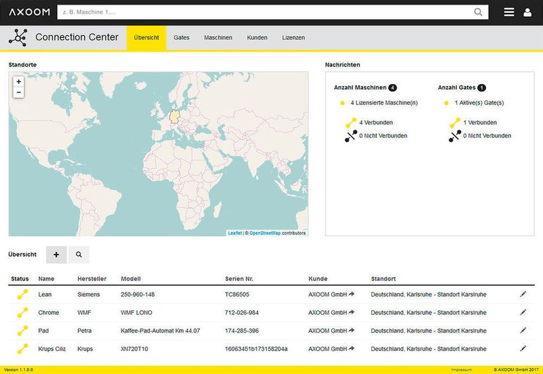543x374 pixels.
Task: Select the machine name Lean
Action: 45,295
